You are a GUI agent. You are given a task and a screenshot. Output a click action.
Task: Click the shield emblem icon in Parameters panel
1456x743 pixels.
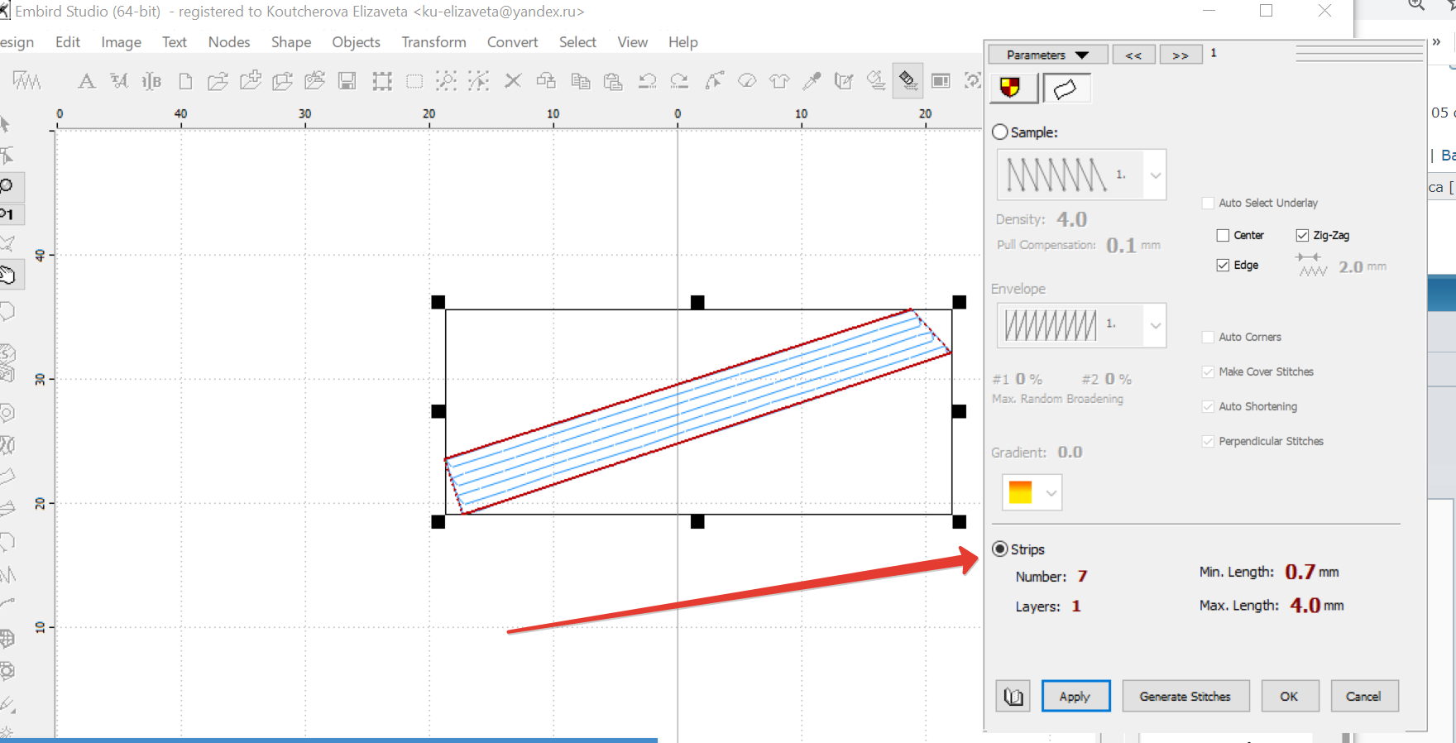pos(1010,88)
